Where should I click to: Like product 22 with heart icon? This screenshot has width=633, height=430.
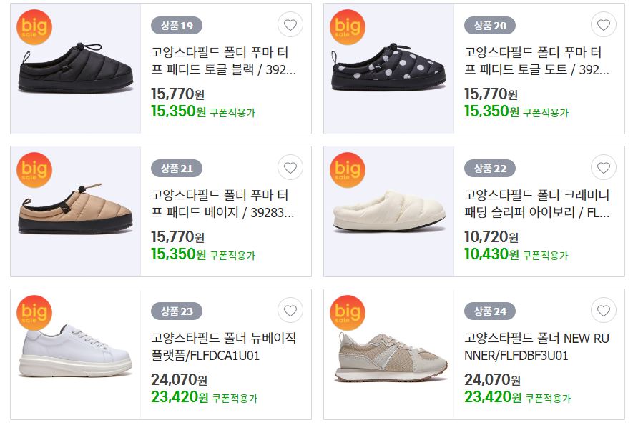604,168
